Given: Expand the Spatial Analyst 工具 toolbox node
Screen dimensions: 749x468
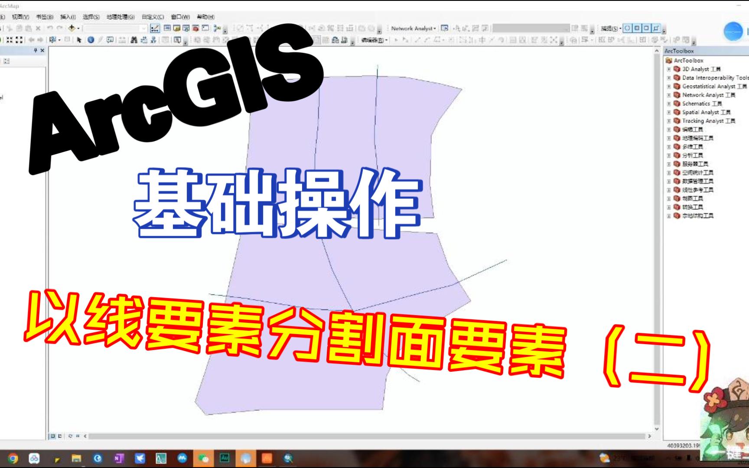Looking at the screenshot, I should [x=668, y=112].
